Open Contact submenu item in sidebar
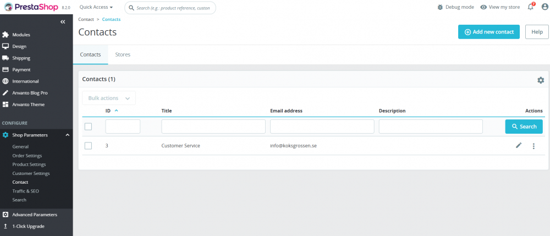This screenshot has height=236, width=550. point(20,182)
